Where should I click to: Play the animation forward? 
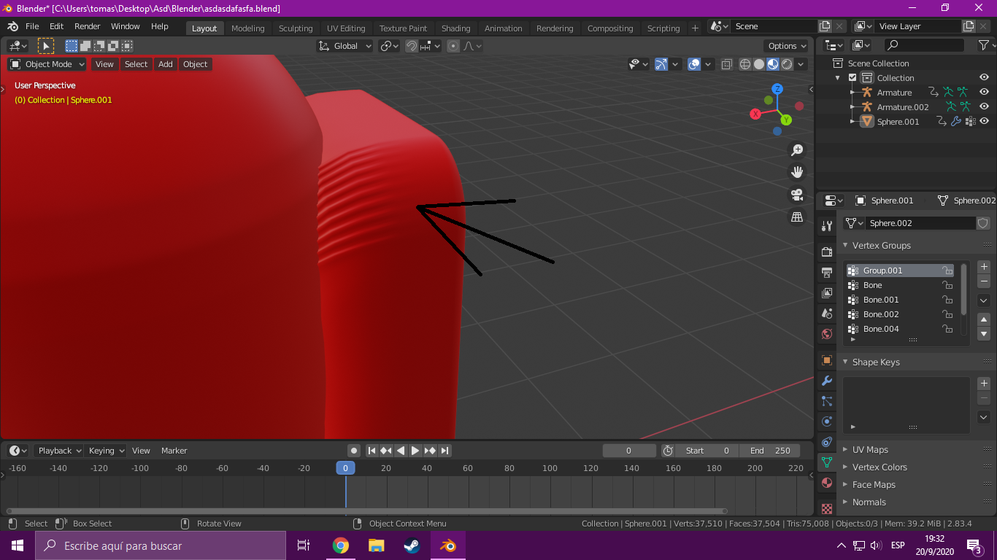(415, 451)
